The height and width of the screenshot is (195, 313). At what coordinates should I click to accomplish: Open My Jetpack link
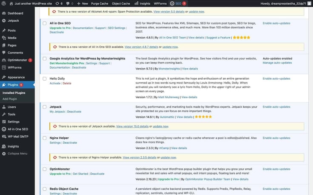click(x=57, y=111)
